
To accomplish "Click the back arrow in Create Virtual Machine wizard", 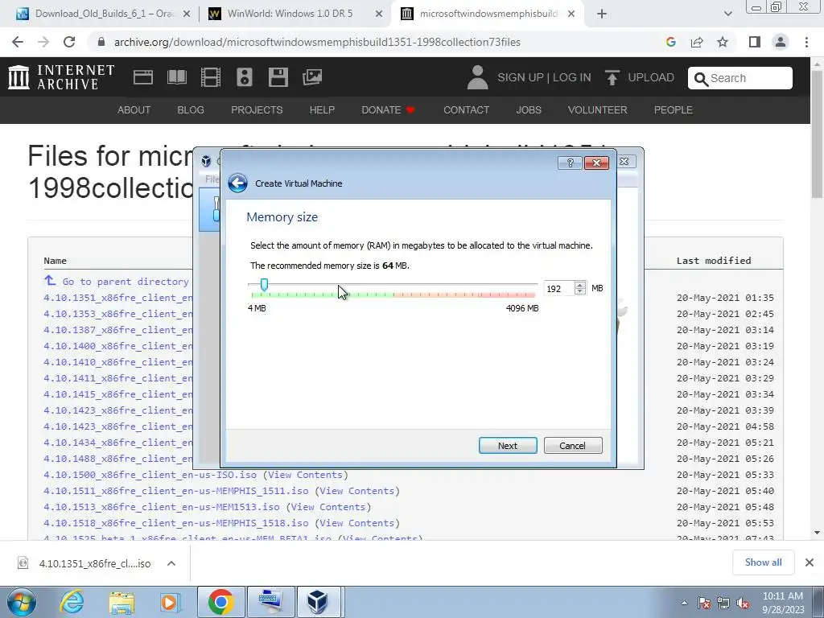I will (237, 183).
